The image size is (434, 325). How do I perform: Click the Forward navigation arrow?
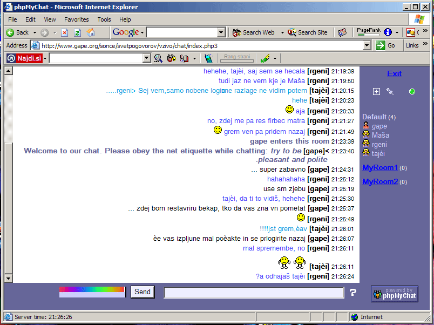pos(44,33)
